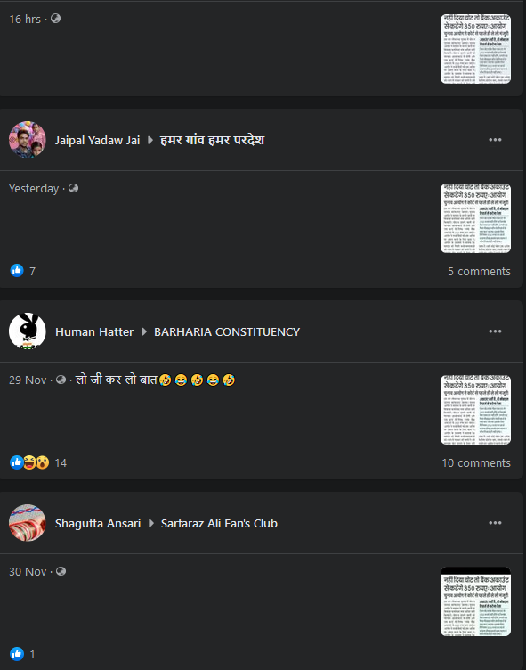Click like icon on Shagufta Ansari's post
Viewport: 526px width, 670px height.
(17, 654)
